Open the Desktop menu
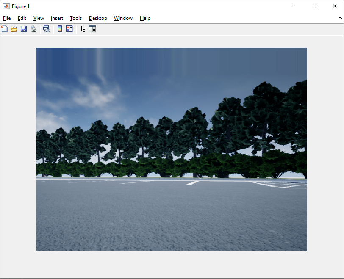This screenshot has height=279, width=344. pos(98,18)
